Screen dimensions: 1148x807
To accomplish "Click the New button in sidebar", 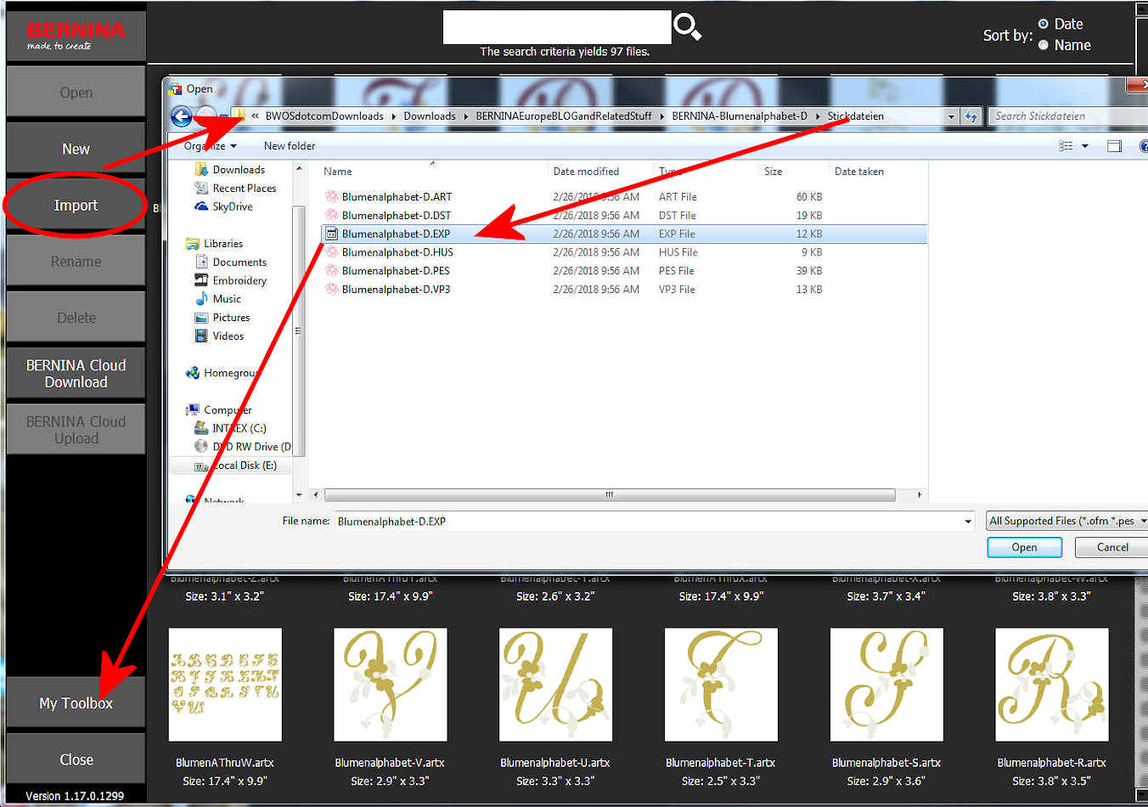I will [76, 148].
